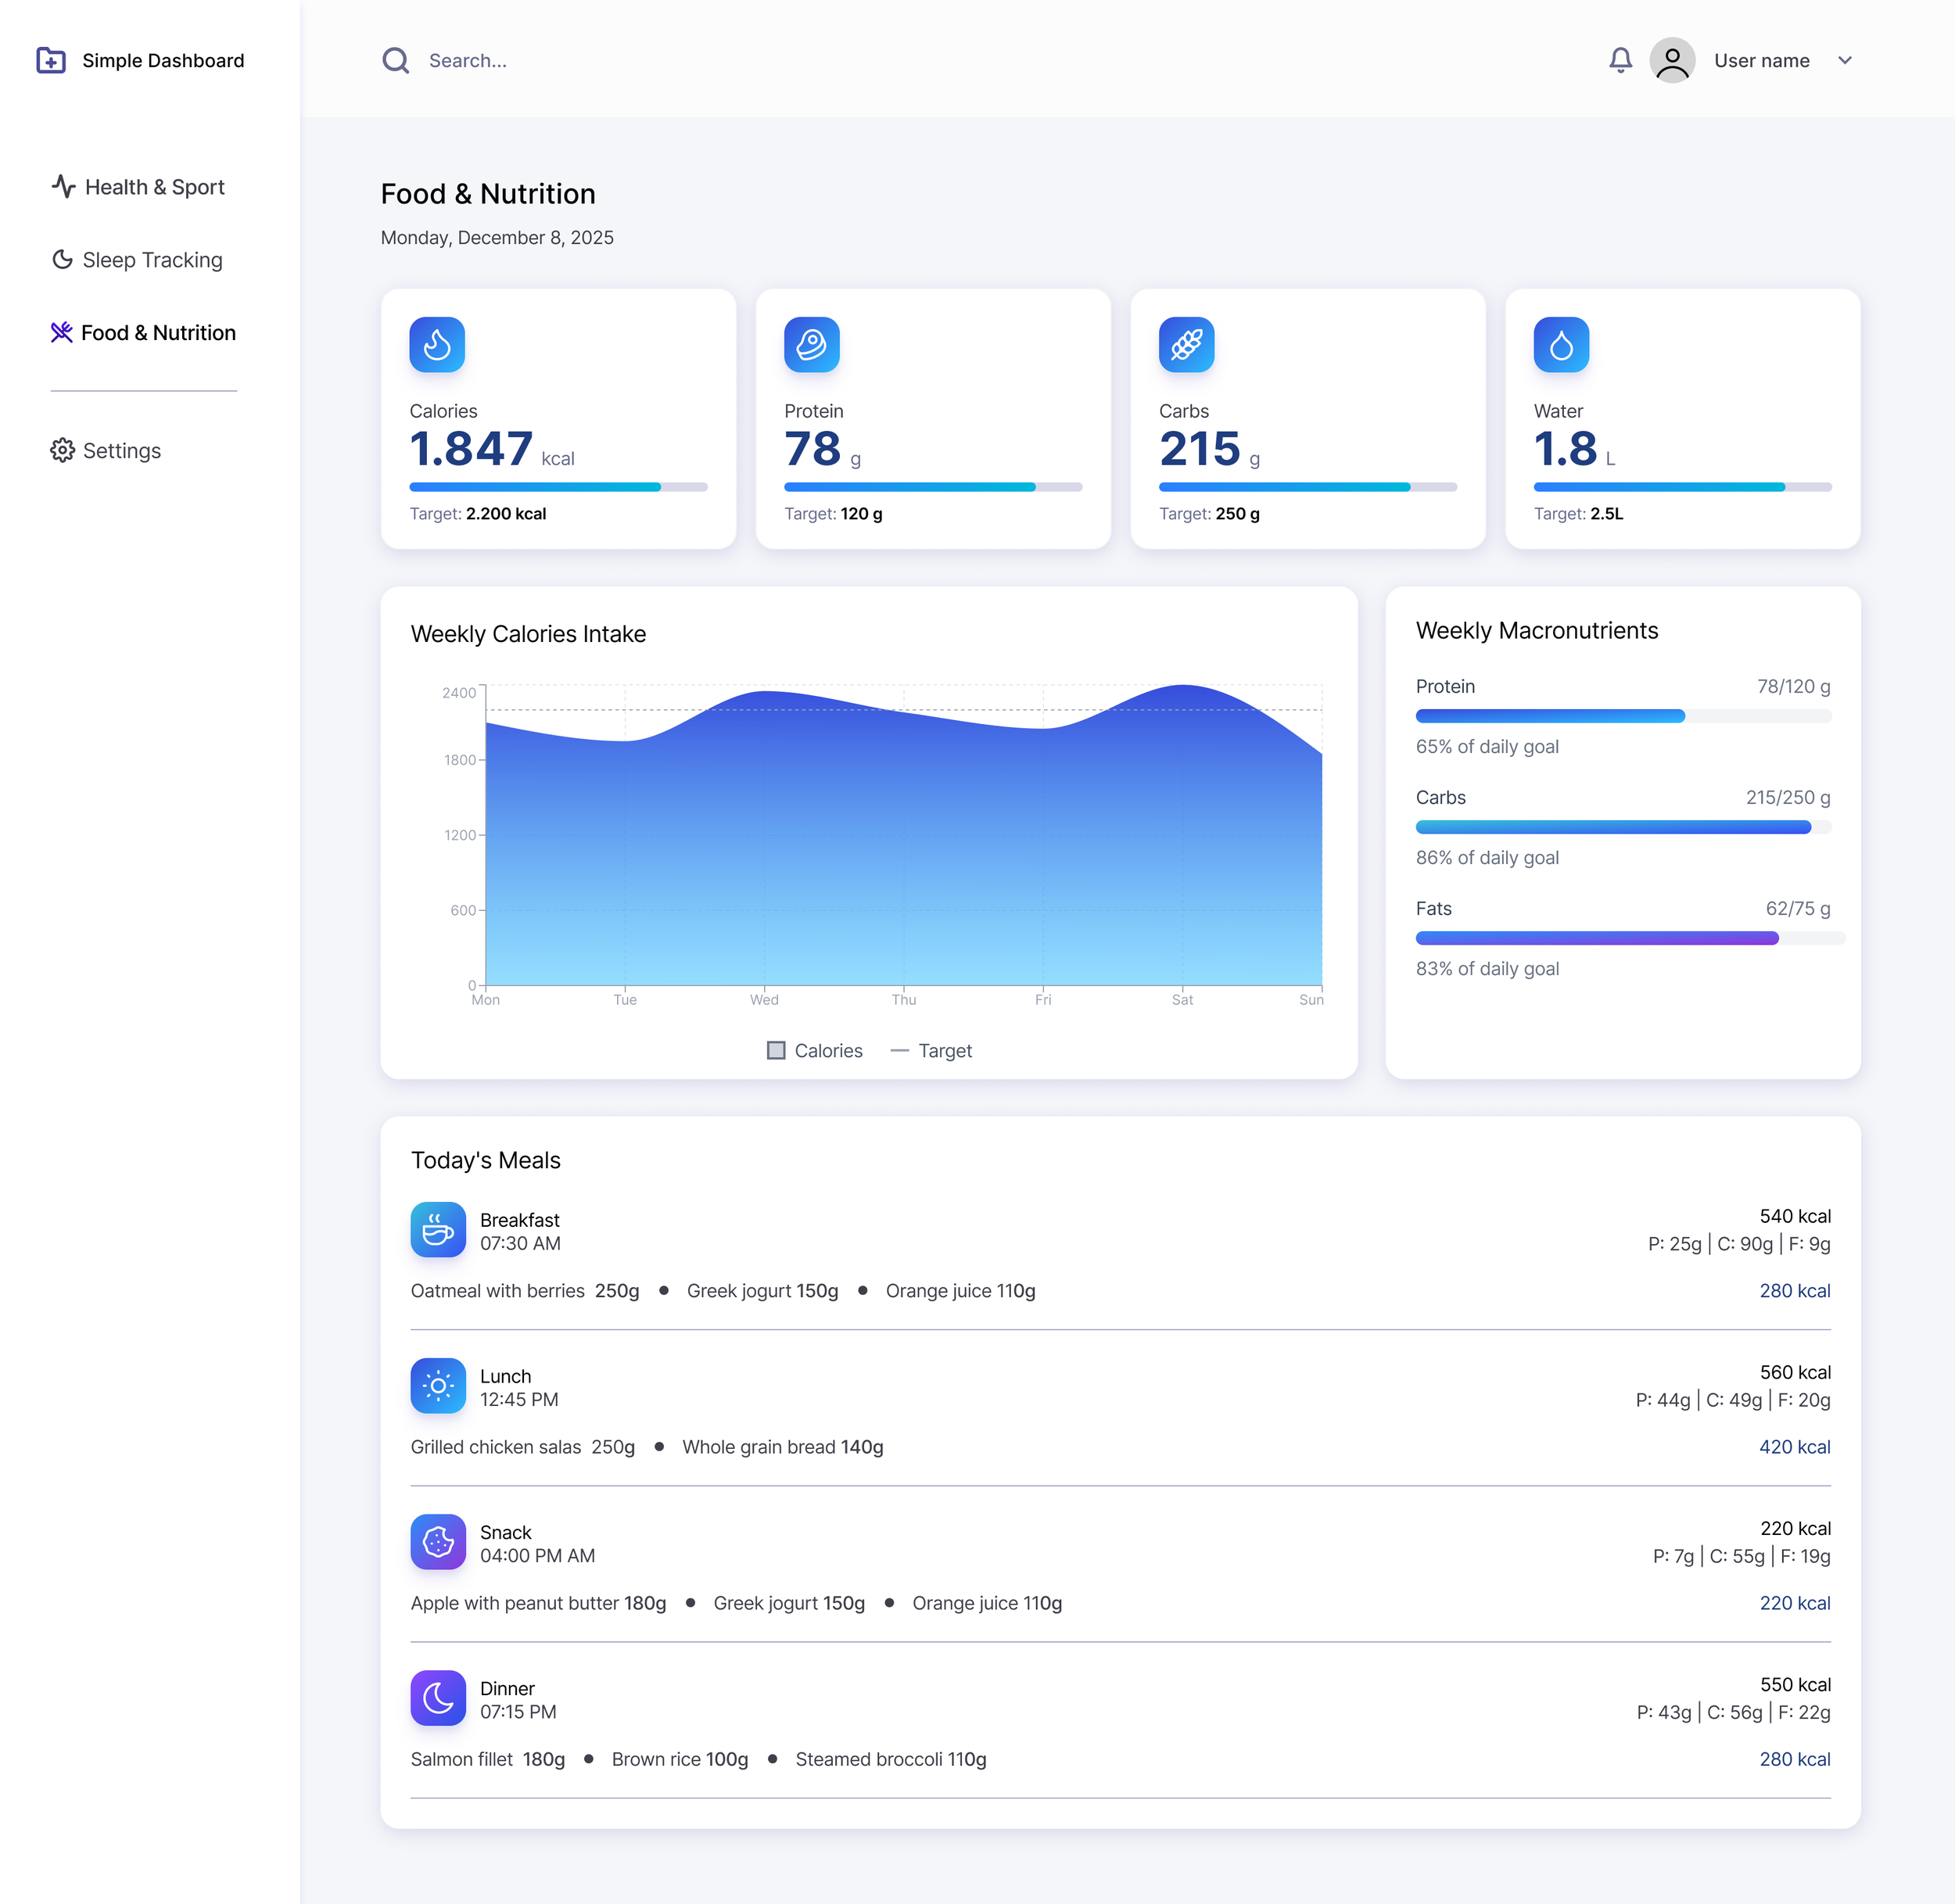Image resolution: width=1955 pixels, height=1904 pixels.
Task: Click the Lunch sun icon
Action: pos(438,1385)
